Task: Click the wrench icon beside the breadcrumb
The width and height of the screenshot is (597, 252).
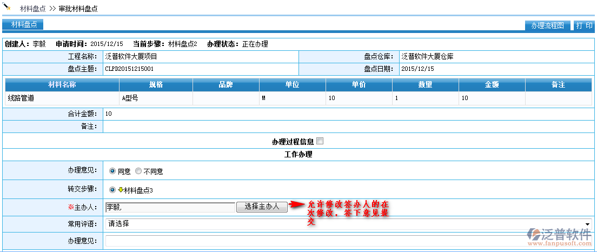Action: (6, 7)
